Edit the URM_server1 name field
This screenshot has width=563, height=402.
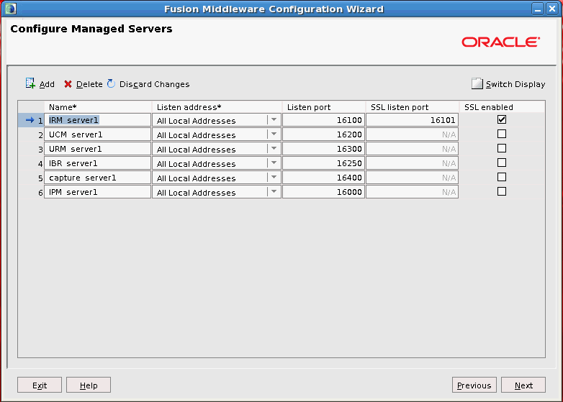coord(97,148)
